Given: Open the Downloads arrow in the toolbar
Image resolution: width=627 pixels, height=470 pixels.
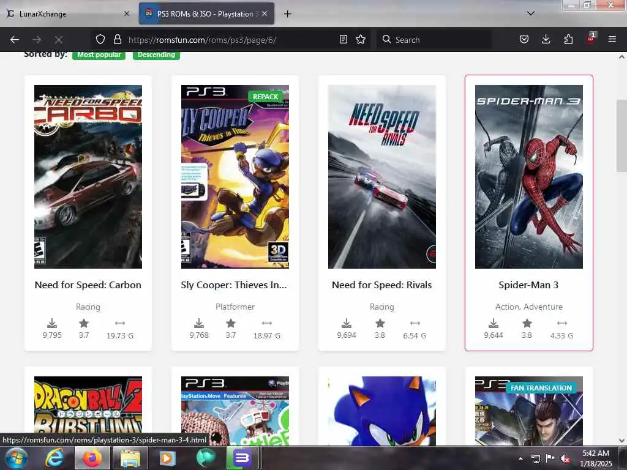Looking at the screenshot, I should [x=546, y=39].
